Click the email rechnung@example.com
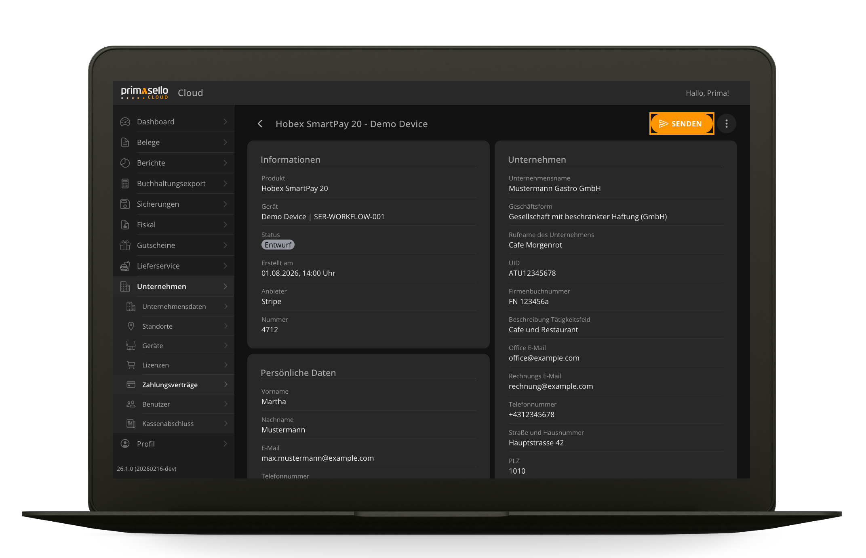The image size is (866, 558). click(551, 386)
